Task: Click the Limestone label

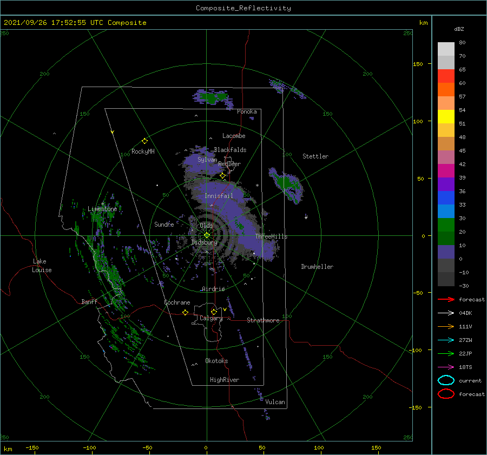Action: click(102, 209)
